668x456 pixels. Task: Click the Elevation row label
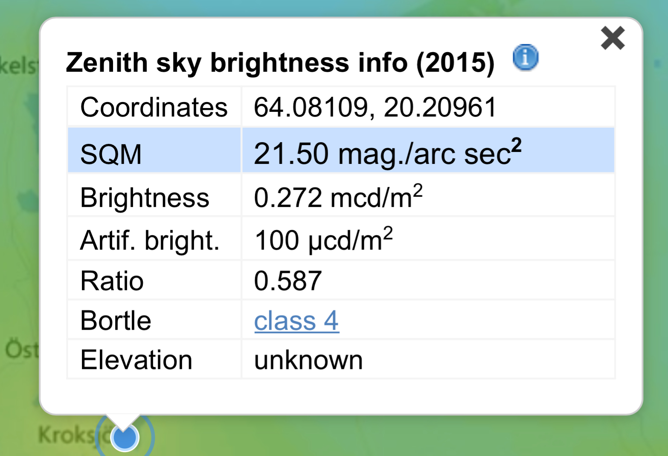tap(136, 360)
